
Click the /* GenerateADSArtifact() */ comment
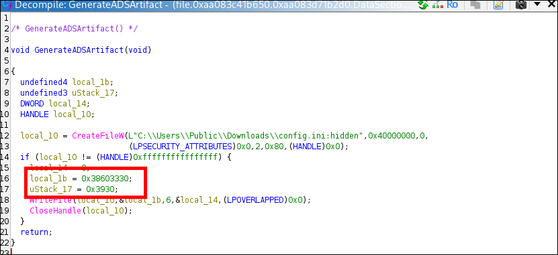coord(75,29)
